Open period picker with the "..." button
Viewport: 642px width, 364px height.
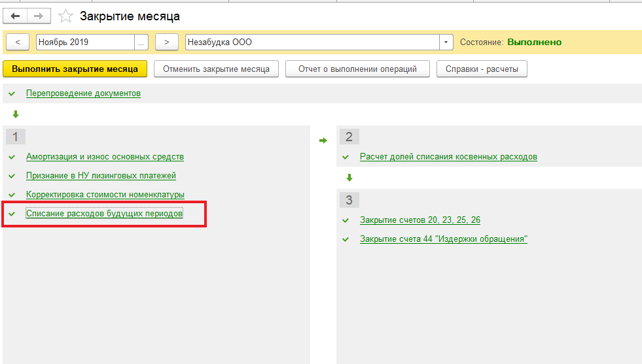tap(141, 42)
